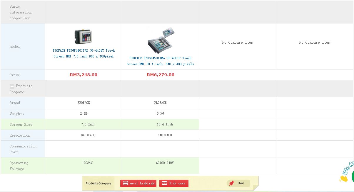The image size is (354, 192).
Task: Click the Basic information comparison header
Action: (21, 12)
